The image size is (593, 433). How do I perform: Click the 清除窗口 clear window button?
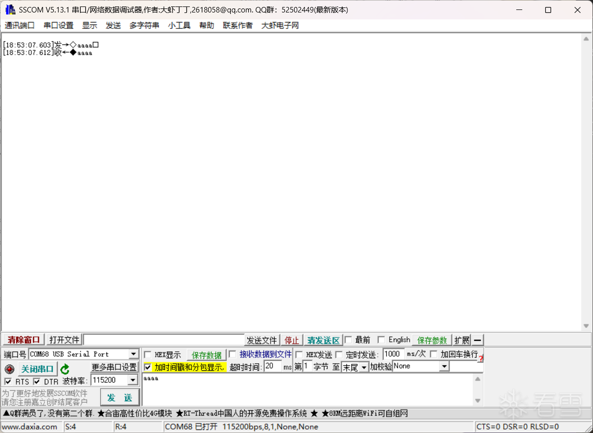pos(22,339)
